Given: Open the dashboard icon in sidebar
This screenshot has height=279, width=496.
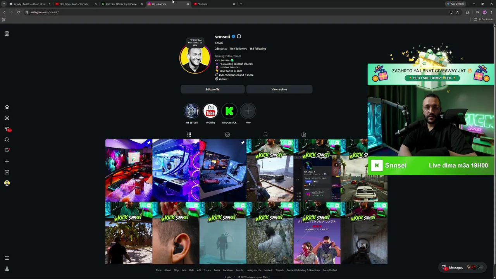Looking at the screenshot, I should [7, 172].
